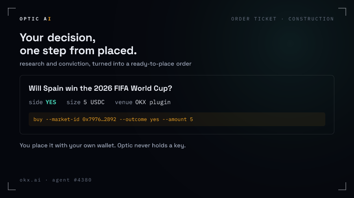Click the 'Your decision, one step from placed' heading

coord(78,44)
